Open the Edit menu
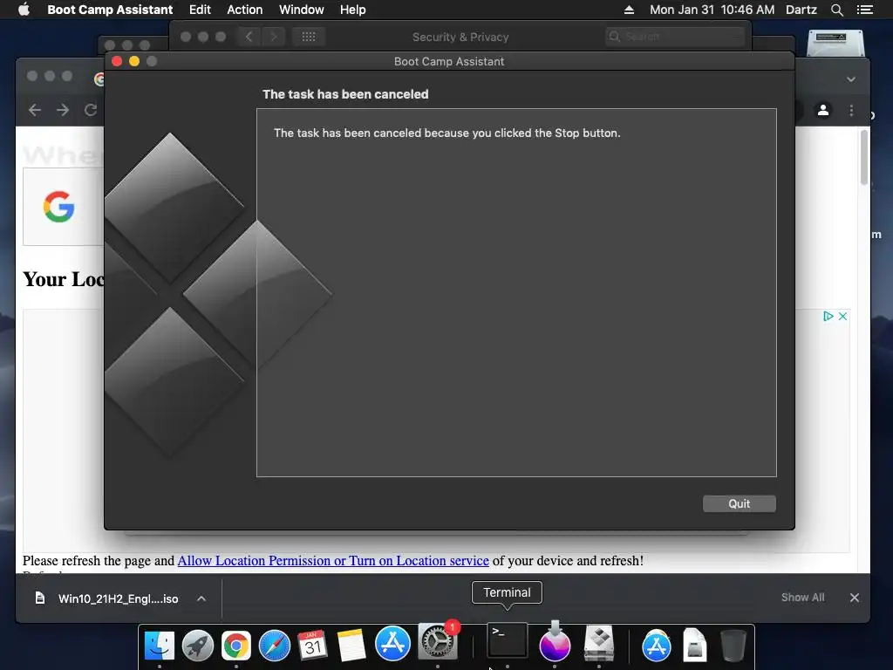This screenshot has width=893, height=670. (200, 10)
